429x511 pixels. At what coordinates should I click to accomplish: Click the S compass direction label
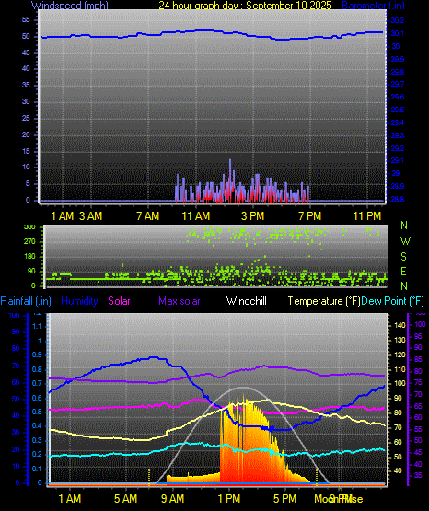(x=403, y=257)
